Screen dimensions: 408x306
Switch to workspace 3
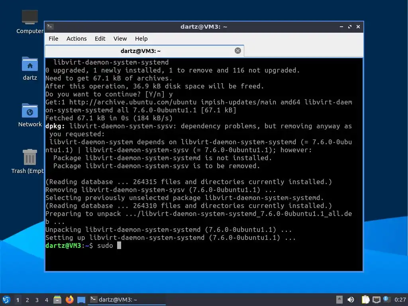37,300
